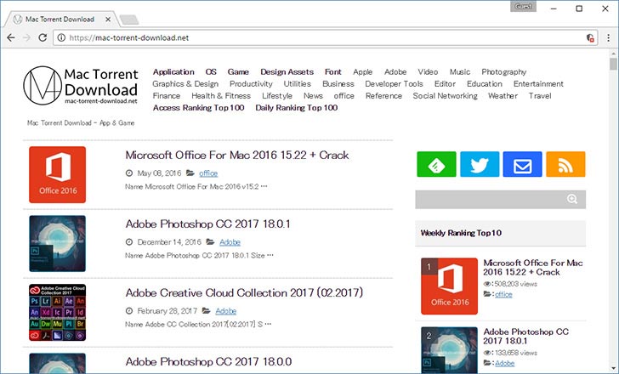The width and height of the screenshot is (619, 374).
Task: Click the office tag link under May 08, 2016
Action: coord(208,173)
